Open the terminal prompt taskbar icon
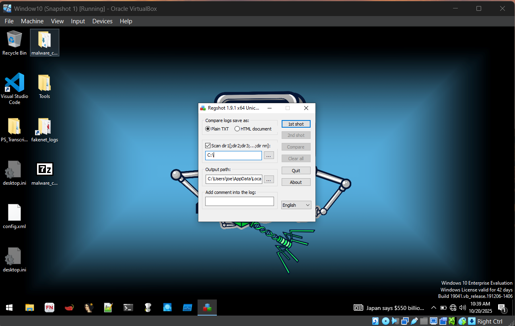This screenshot has width=515, height=326. click(x=128, y=308)
